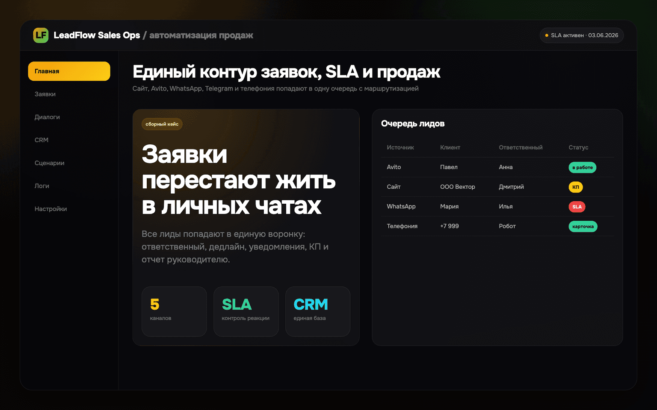Sort by the Источник column header

[x=400, y=147]
